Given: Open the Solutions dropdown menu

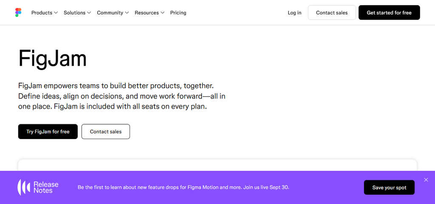Looking at the screenshot, I should click(77, 13).
